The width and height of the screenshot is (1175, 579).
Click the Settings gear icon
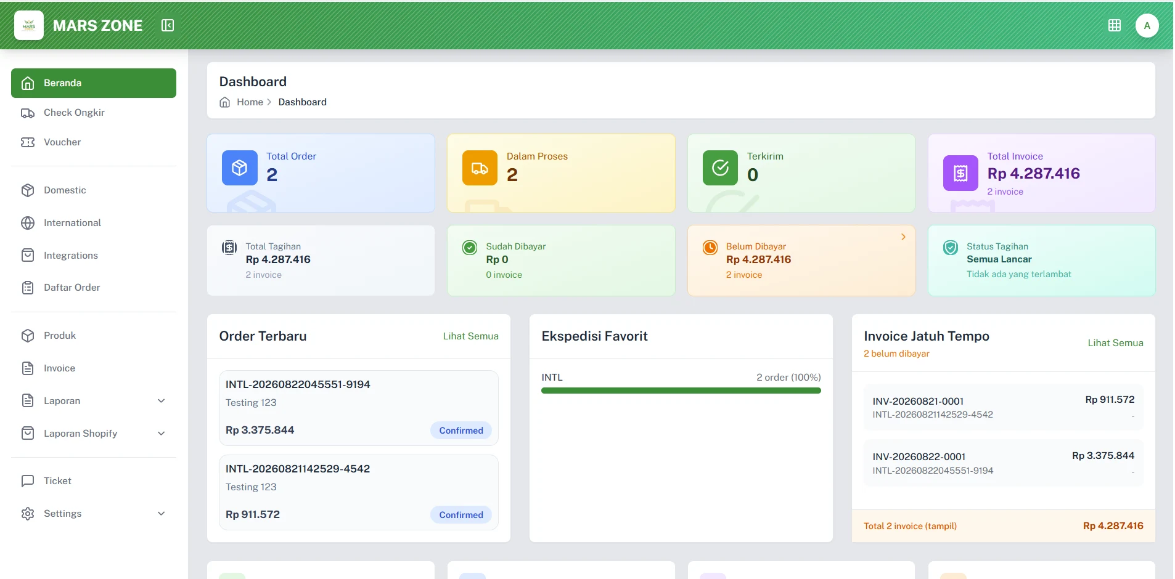pos(28,514)
